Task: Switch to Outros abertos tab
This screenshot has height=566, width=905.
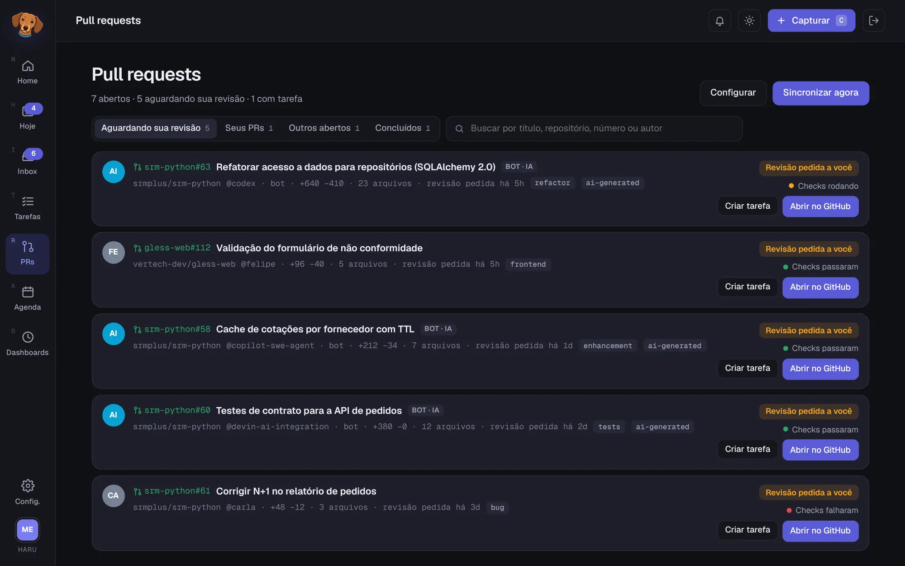Action: [324, 128]
